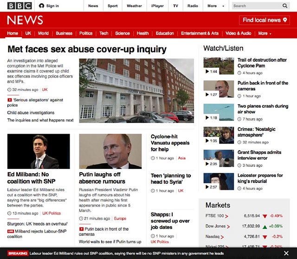Open the TV menu item

point(175,6)
